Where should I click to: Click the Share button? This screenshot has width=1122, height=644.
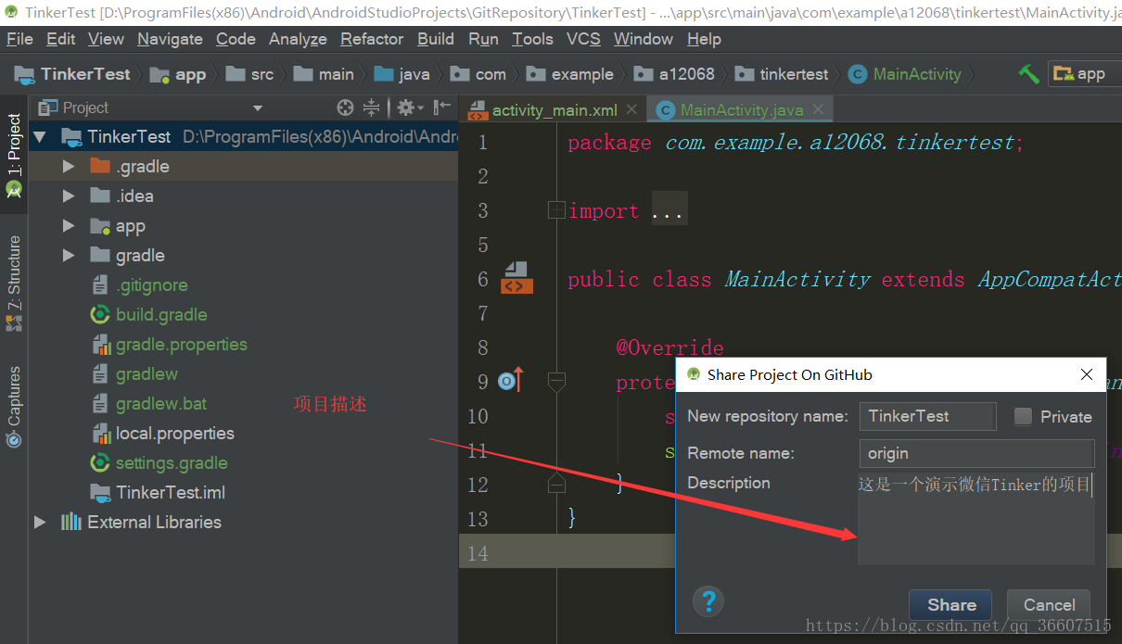(950, 605)
